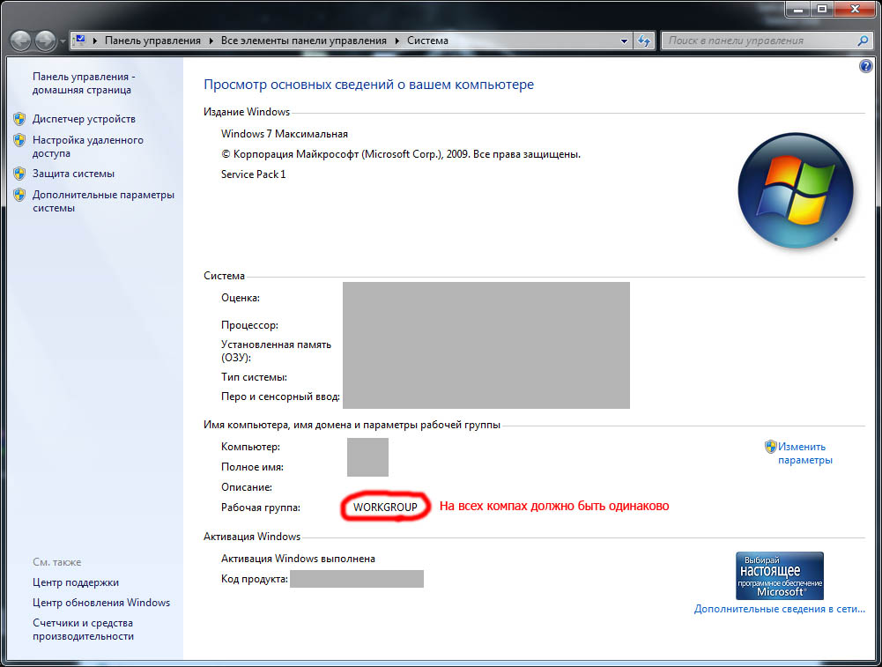Click the magnifier search icon
This screenshot has width=882, height=667.
point(863,41)
